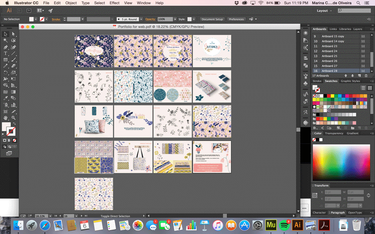Delete artboard using trash icon in Artboards panel
Screen dimensions: 375x234
366,76
